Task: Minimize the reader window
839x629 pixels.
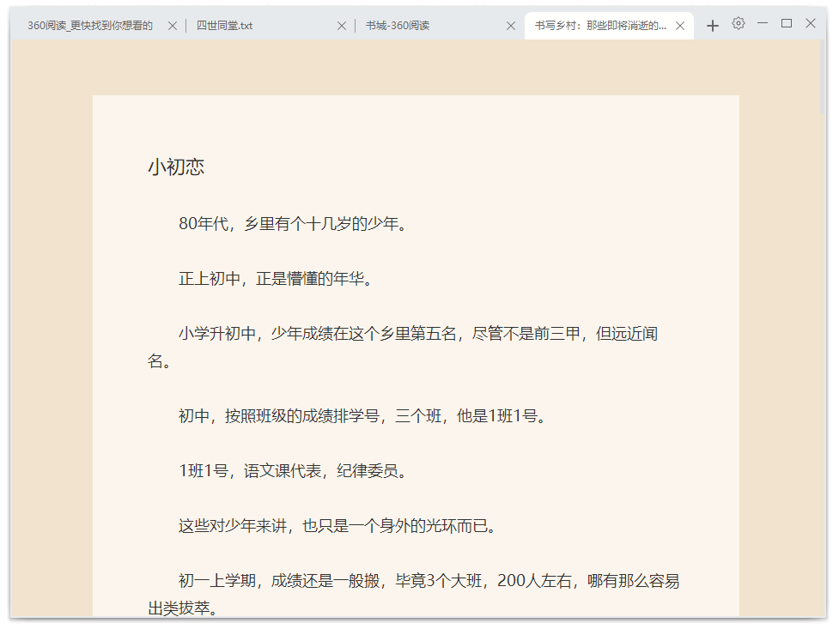Action: (x=763, y=24)
